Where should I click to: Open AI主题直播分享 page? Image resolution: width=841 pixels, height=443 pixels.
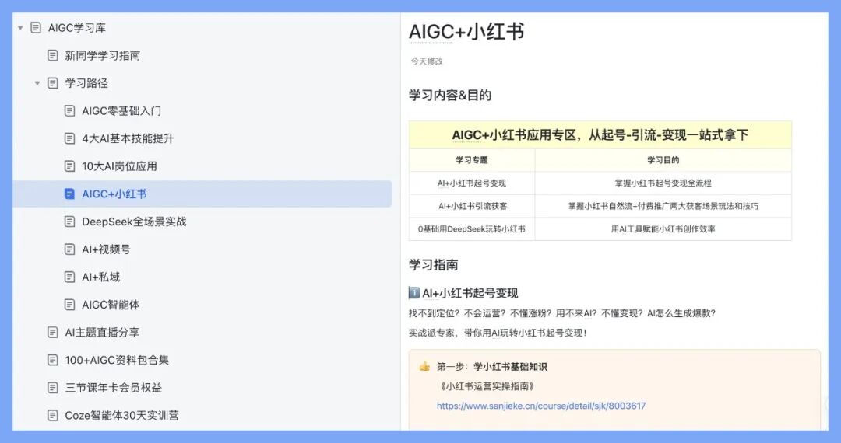pyautogui.click(x=102, y=333)
